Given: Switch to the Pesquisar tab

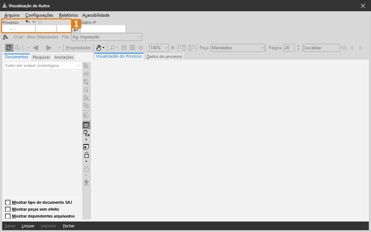Looking at the screenshot, I should (x=41, y=57).
